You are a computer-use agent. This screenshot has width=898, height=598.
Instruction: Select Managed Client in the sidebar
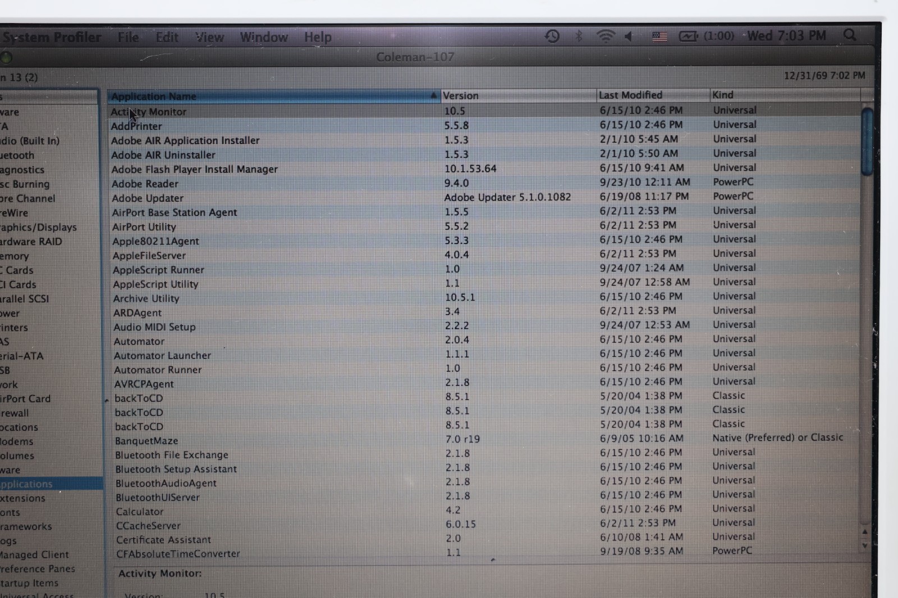coord(51,554)
